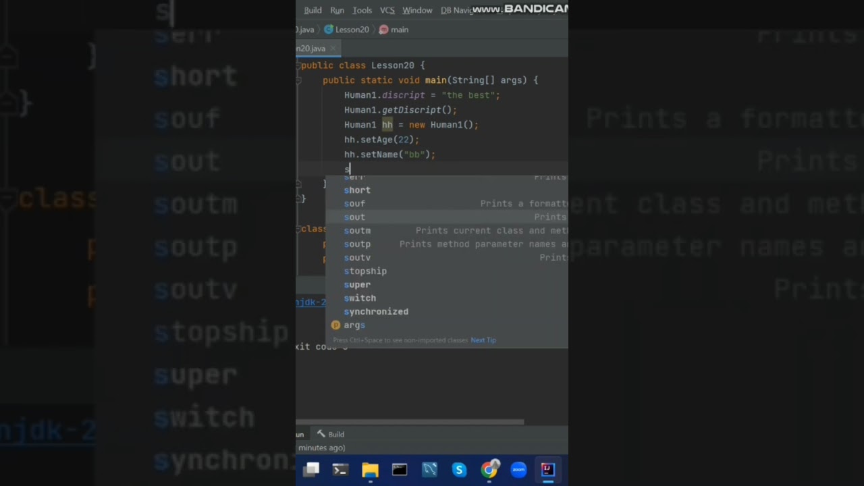Open the Command Prompt taskbar icon
Image resolution: width=864 pixels, height=486 pixels.
point(400,469)
